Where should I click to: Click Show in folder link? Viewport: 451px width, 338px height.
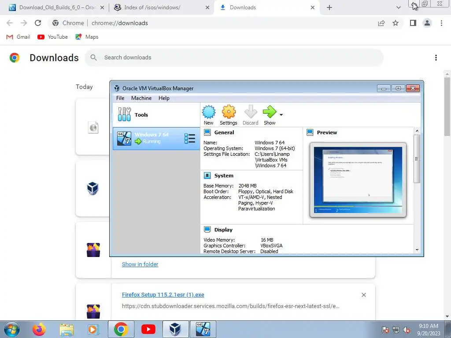coord(140,264)
